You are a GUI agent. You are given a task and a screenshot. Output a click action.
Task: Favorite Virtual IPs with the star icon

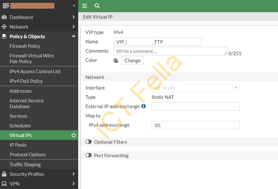click(74, 135)
